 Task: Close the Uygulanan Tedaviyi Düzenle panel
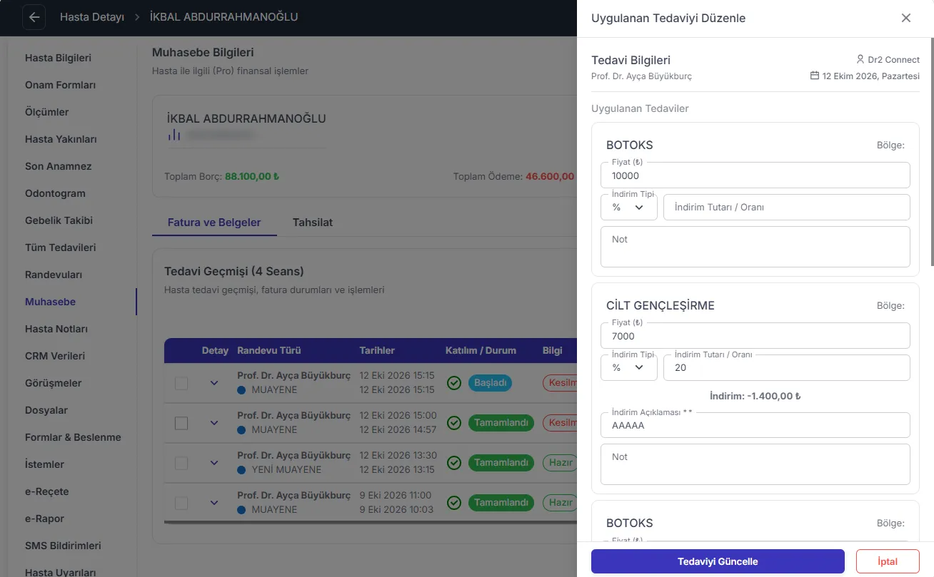906,18
